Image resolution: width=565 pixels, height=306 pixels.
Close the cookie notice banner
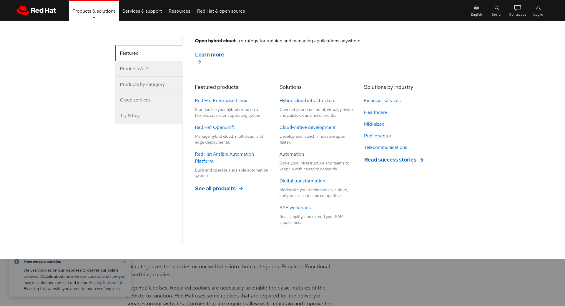124,262
